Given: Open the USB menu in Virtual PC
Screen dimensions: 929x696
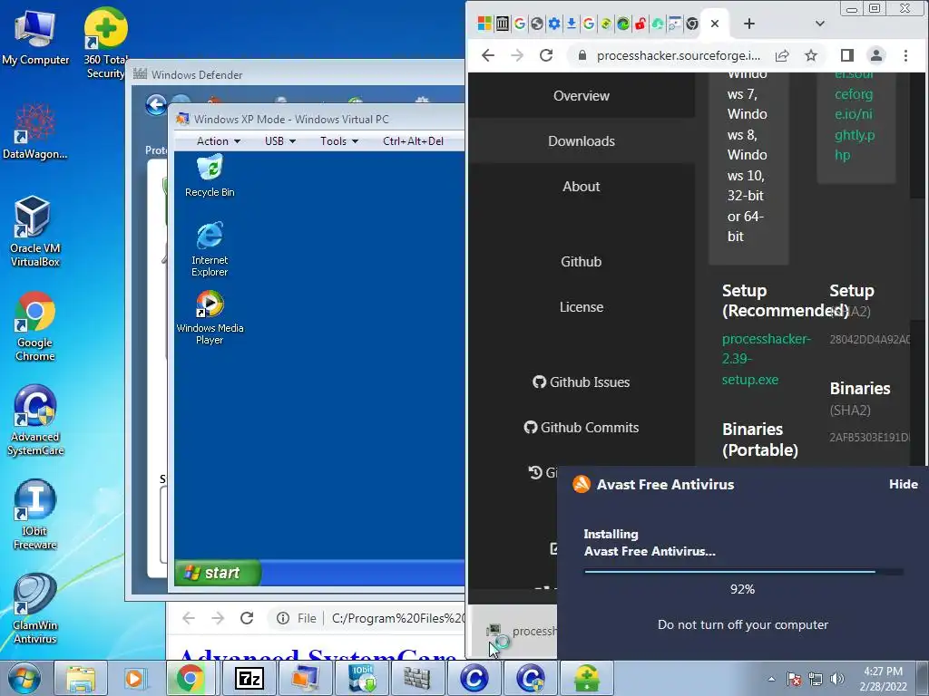Looking at the screenshot, I should pos(280,140).
